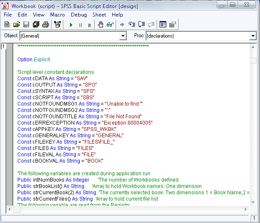Click the Const cFILEVAL = "FILE" line

[57, 155]
